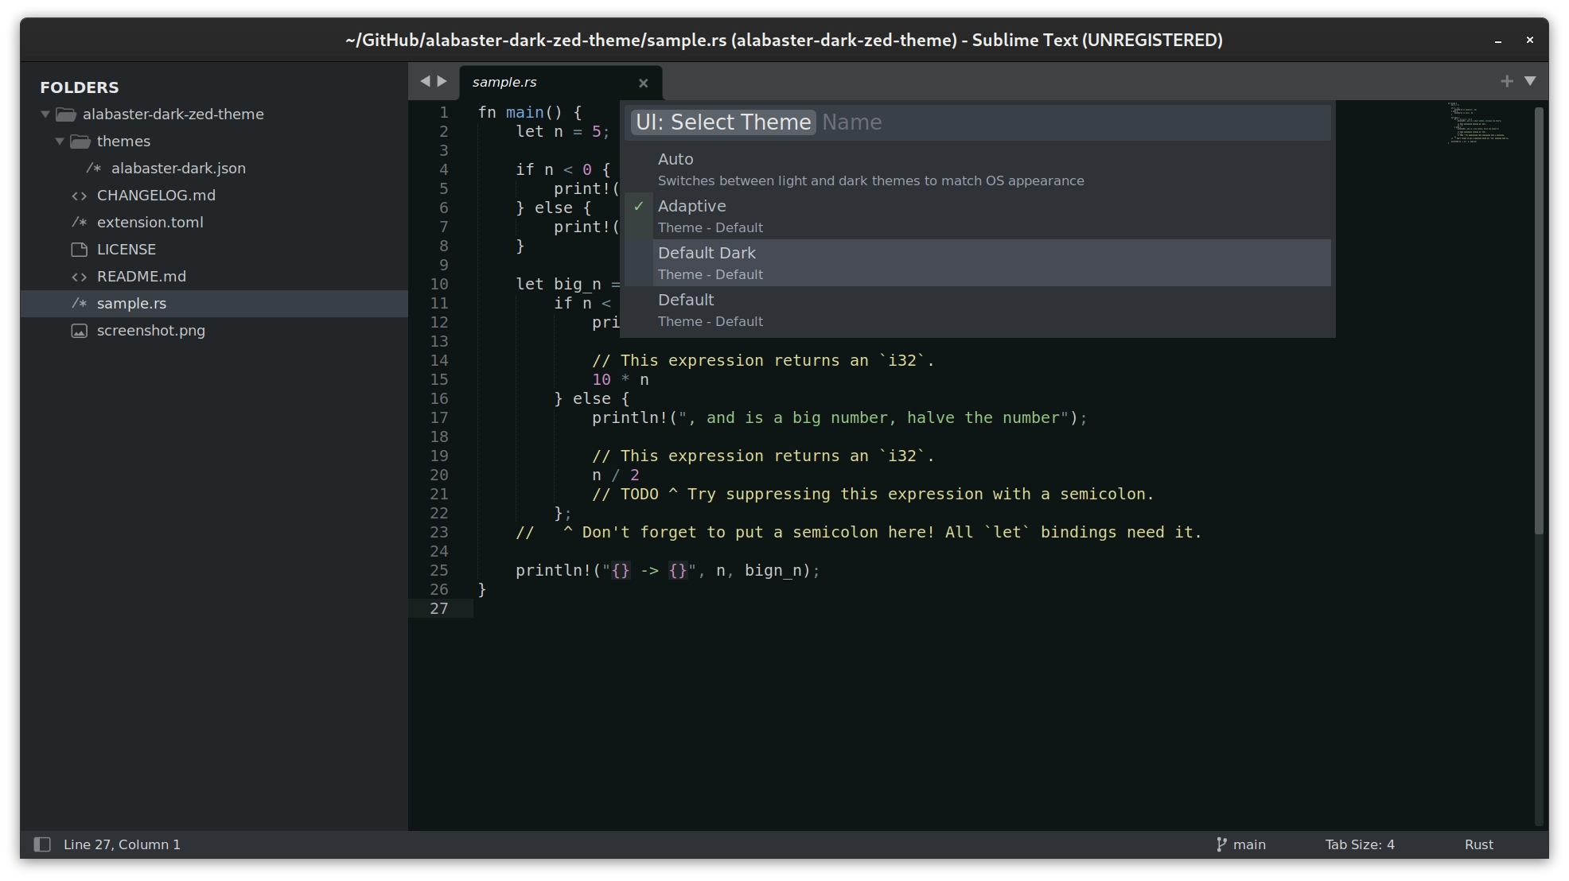The height and width of the screenshot is (881, 1569).
Task: Enable Auto theme switching option
Action: point(675,159)
